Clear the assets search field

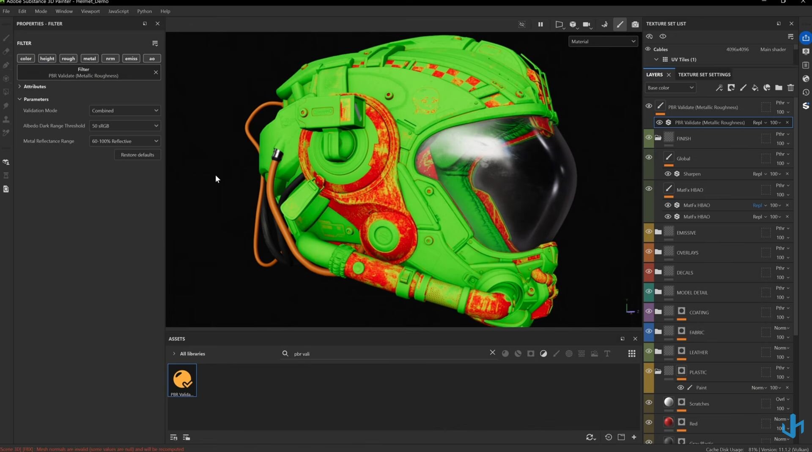[492, 353]
